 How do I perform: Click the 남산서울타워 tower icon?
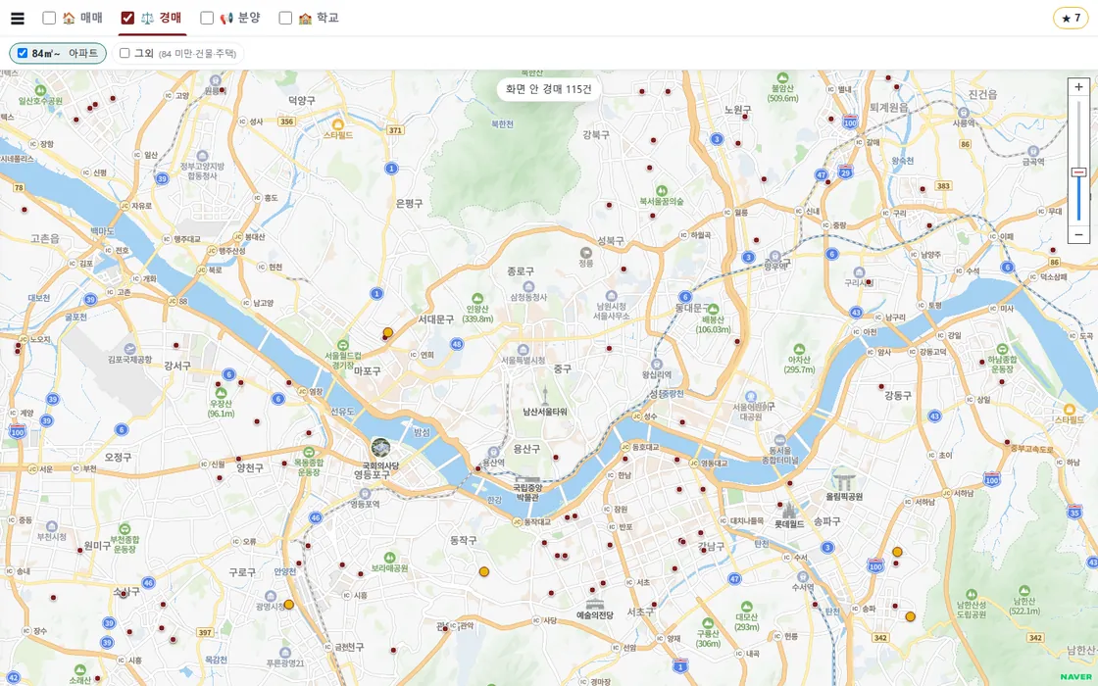click(x=545, y=396)
